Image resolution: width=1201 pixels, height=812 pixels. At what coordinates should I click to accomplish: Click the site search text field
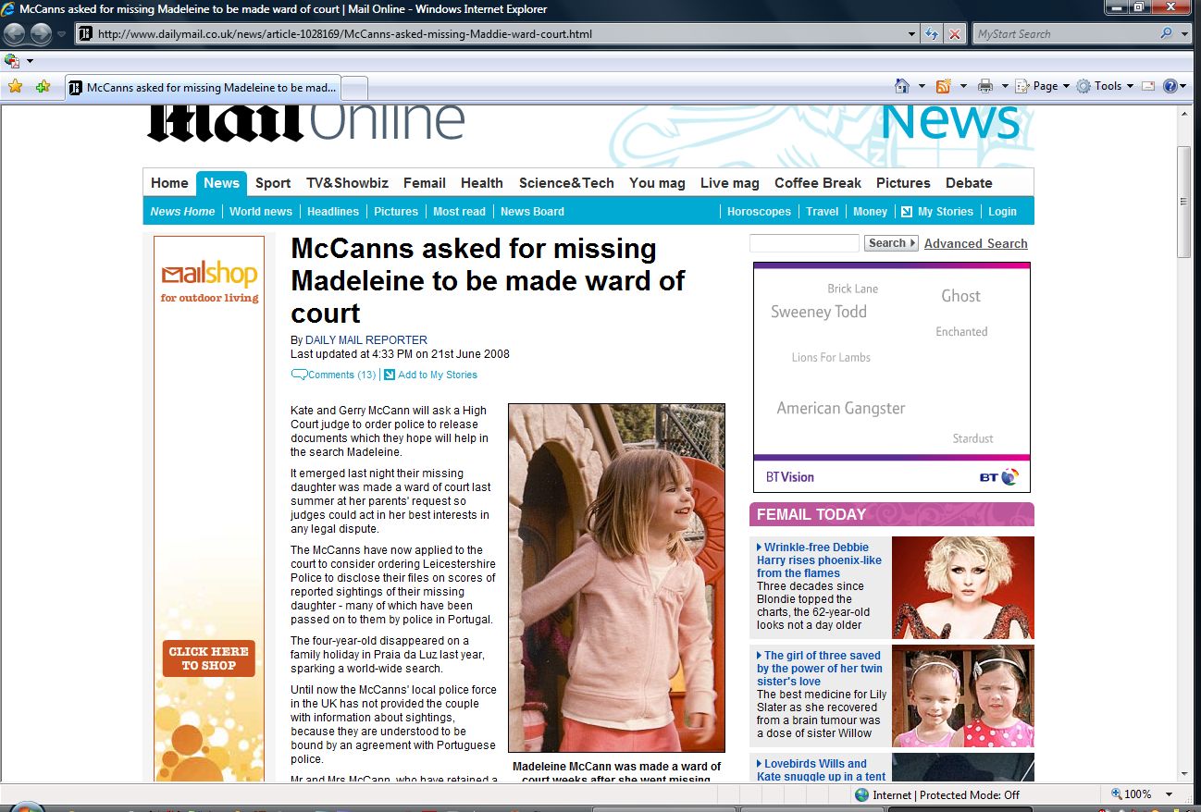point(804,243)
